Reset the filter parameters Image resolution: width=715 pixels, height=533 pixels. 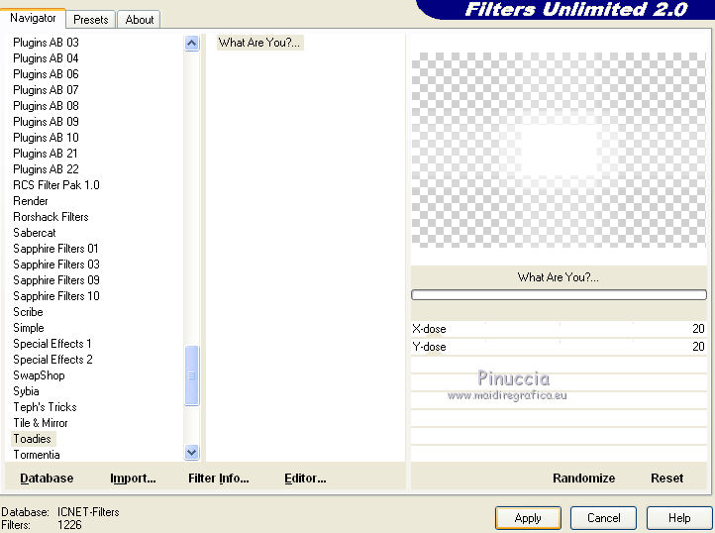(x=666, y=479)
